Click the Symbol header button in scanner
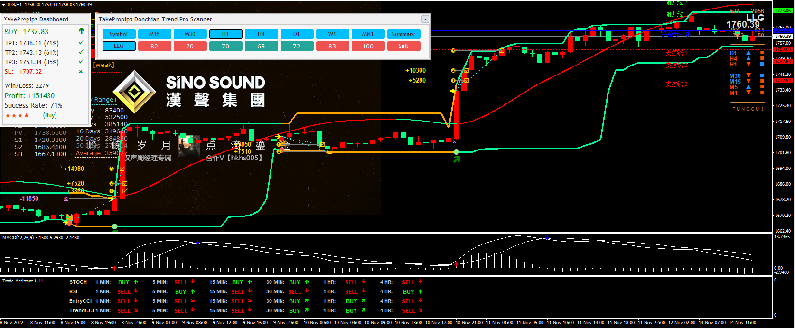 click(x=119, y=34)
